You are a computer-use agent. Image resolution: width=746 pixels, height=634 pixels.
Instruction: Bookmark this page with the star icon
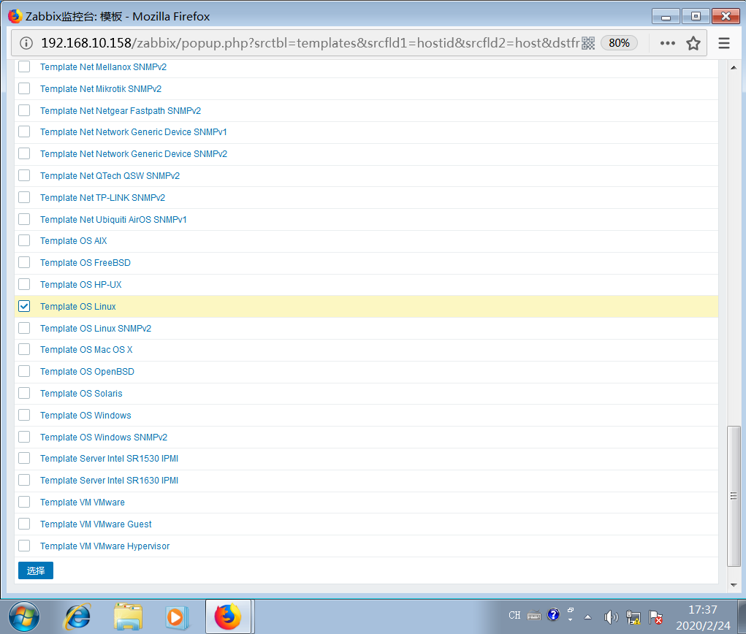tap(693, 43)
